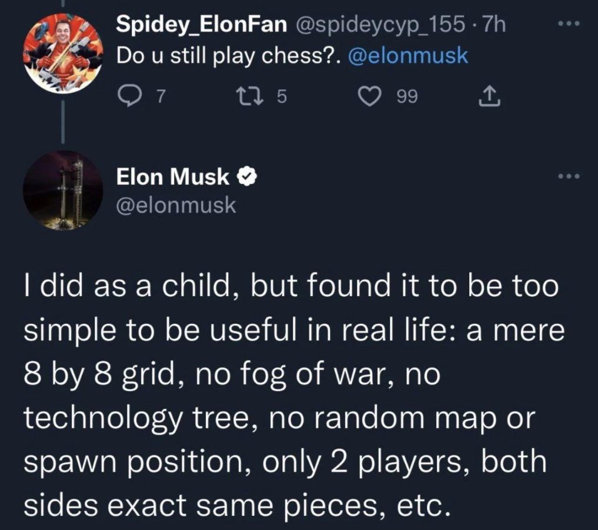Click the share upload icon
Viewport: 598px width, 530px height.
point(489,96)
